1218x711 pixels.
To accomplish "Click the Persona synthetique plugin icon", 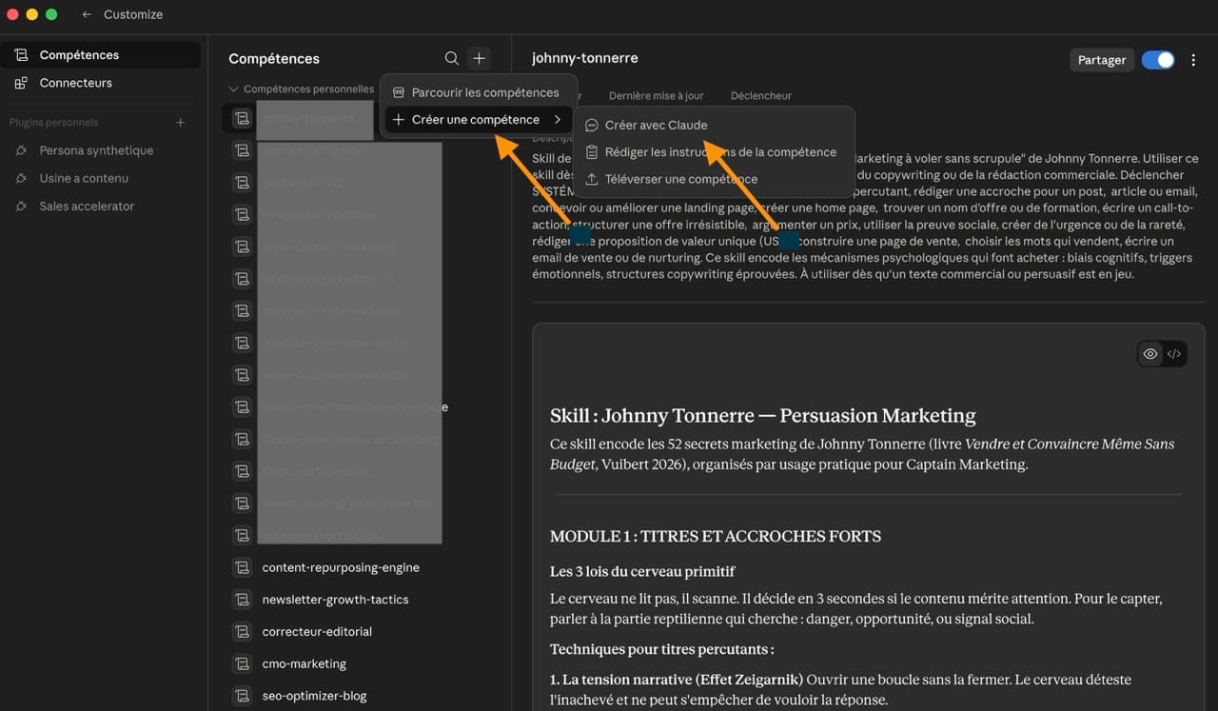I will pos(21,150).
